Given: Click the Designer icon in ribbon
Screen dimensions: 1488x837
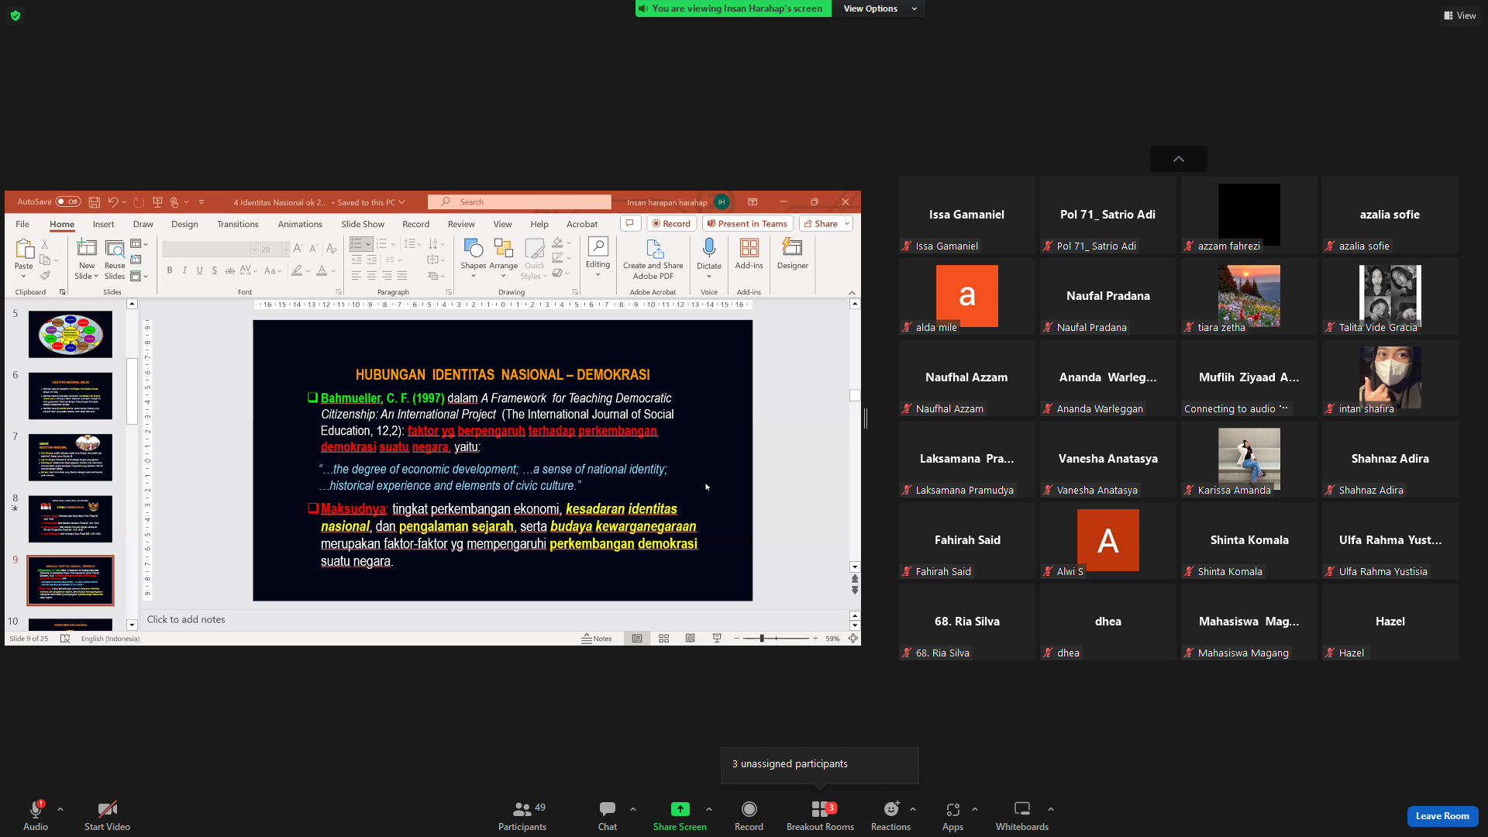Looking at the screenshot, I should pyautogui.click(x=792, y=254).
